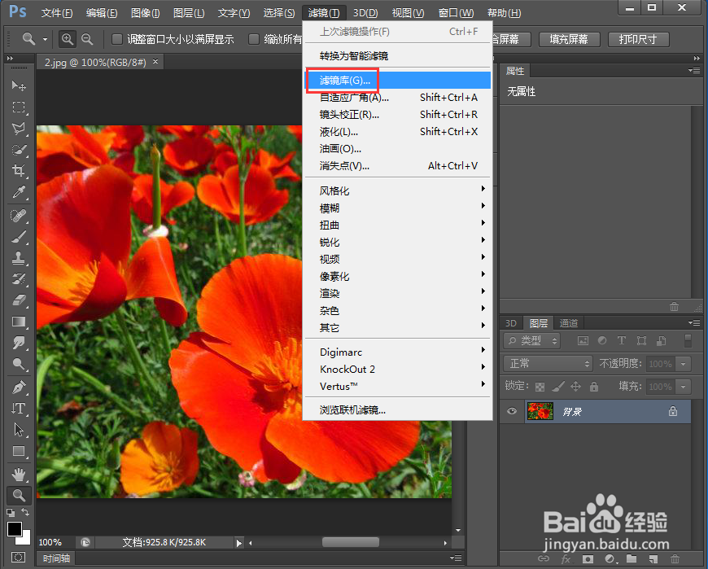Select the Polygonal Lasso tool
The image size is (708, 569).
[x=19, y=129]
